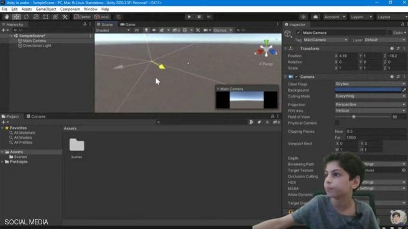
Task: Select Directional Light in Hierarchy
Action: point(37,46)
